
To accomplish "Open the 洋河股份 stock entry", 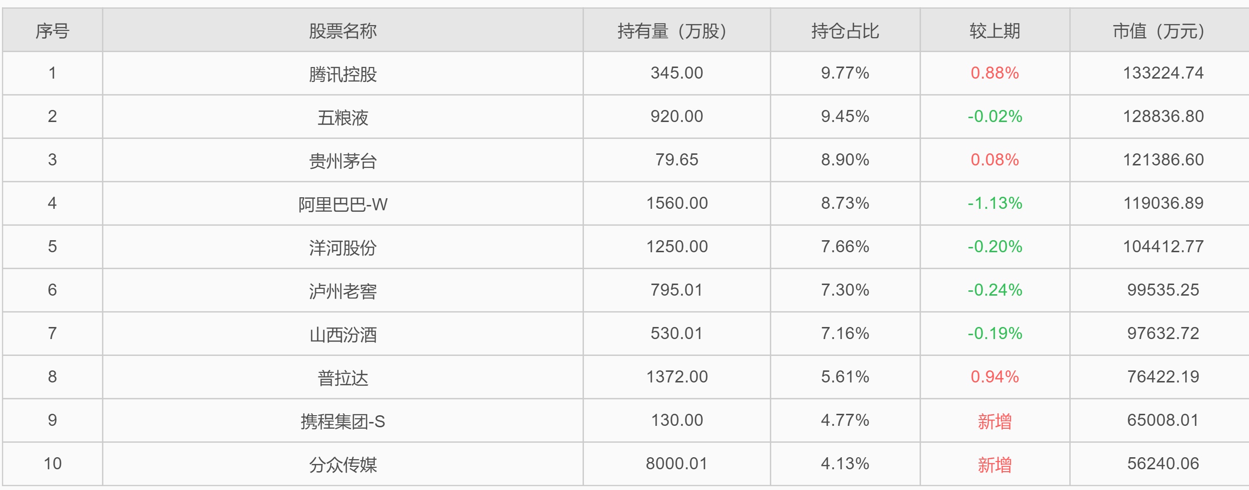I will 342,247.
